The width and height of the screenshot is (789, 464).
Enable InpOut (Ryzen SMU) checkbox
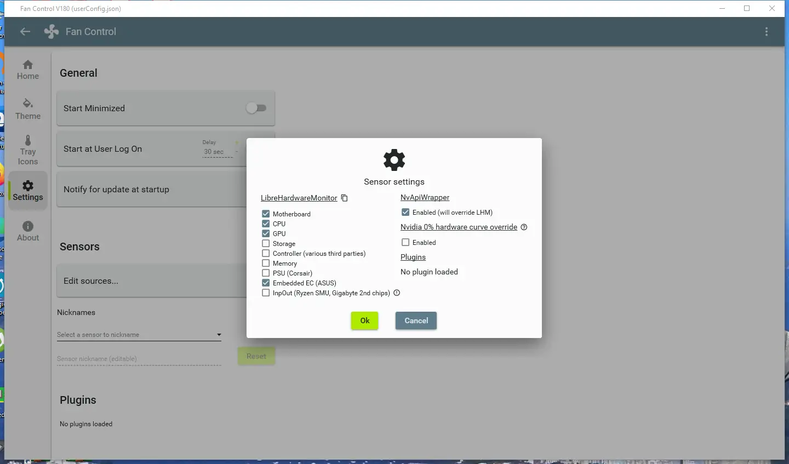tap(266, 293)
